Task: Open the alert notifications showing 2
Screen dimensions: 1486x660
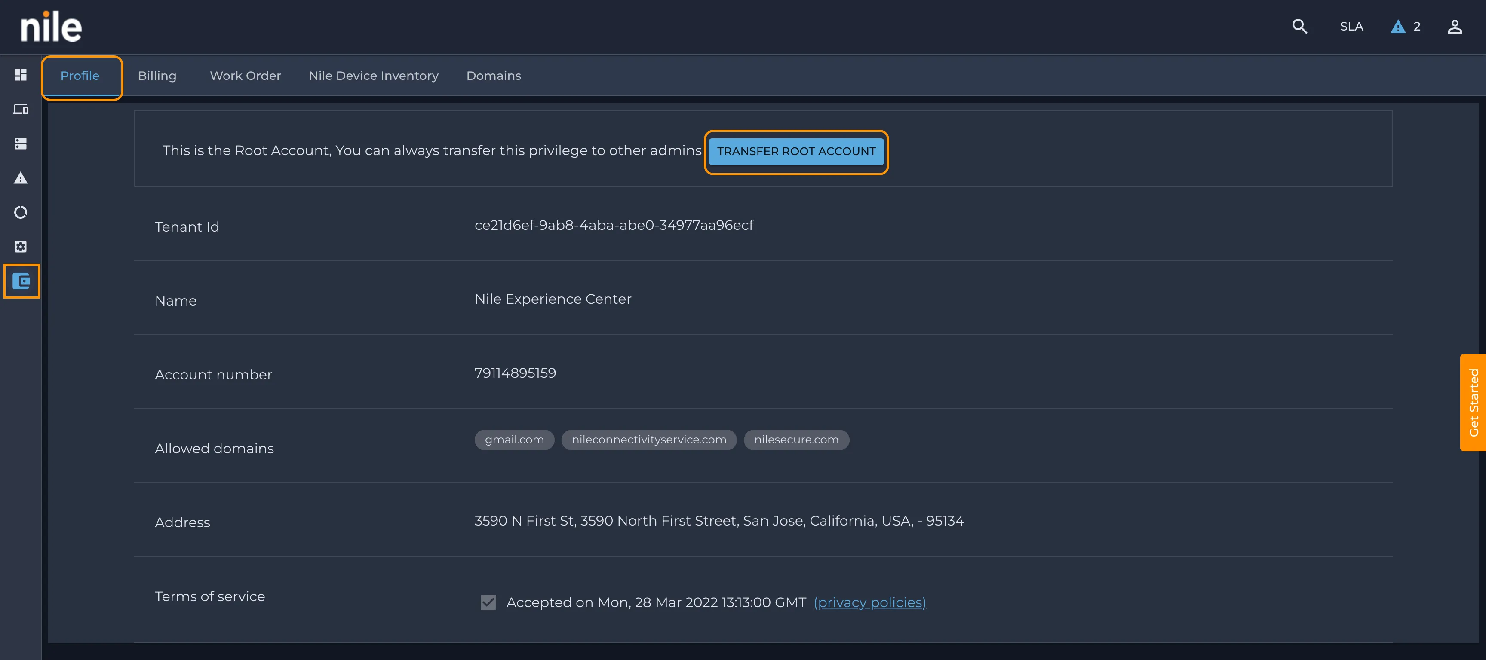Action: point(1405,27)
